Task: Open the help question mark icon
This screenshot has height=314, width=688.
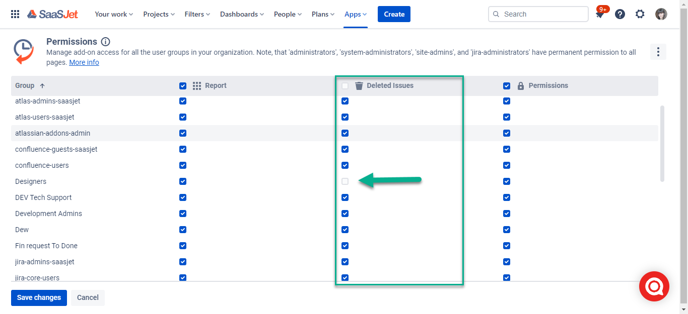Action: (x=620, y=14)
